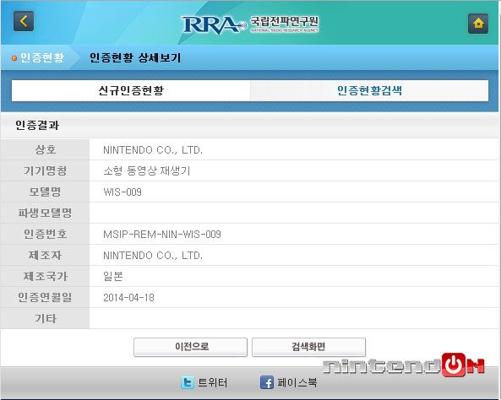Click the 이전으로 button
501x400 pixels.
pyautogui.click(x=190, y=347)
